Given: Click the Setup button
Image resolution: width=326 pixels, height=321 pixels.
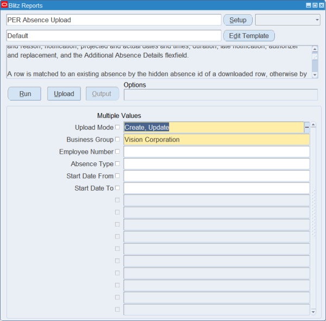Looking at the screenshot, I should coord(238,20).
